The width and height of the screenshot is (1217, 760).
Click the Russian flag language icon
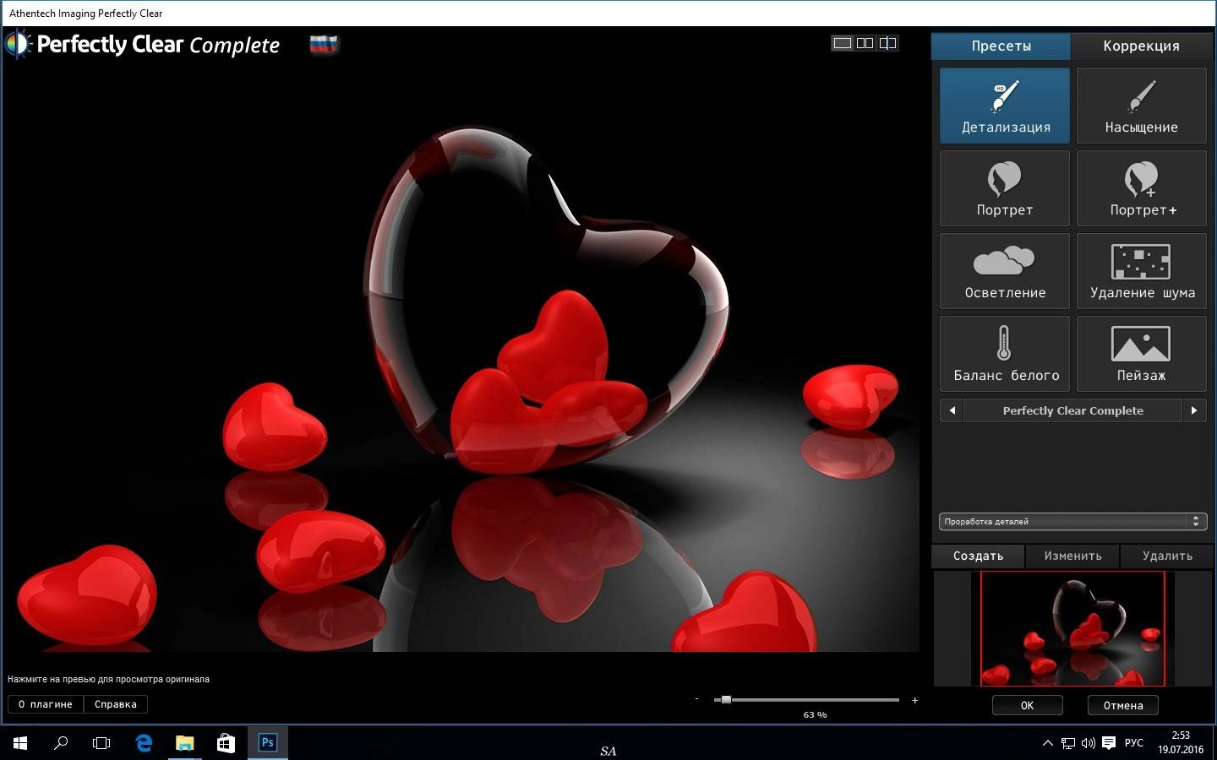click(x=324, y=45)
